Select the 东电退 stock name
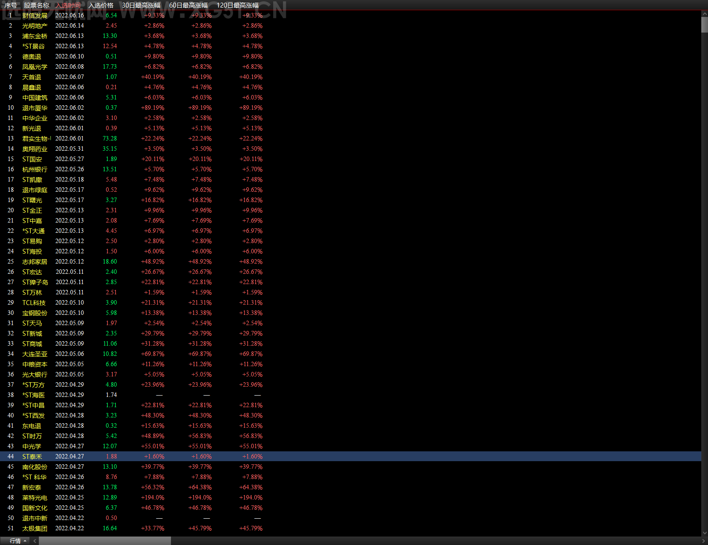This screenshot has height=545, width=708. 32,426
